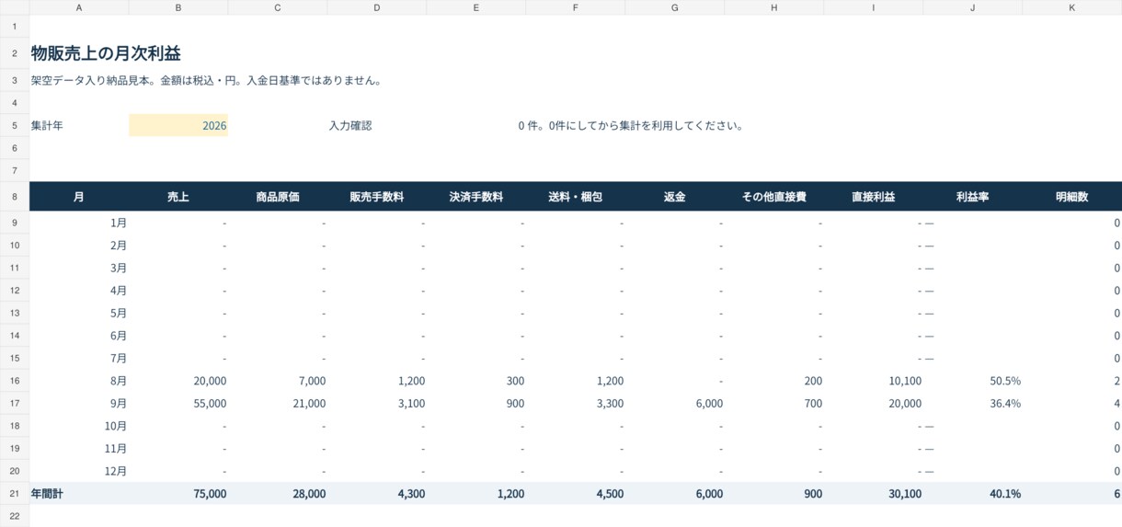
Task: Click the 3,100 sales fee cell
Action: tap(377, 404)
